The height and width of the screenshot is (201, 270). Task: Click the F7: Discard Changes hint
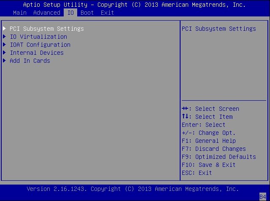(x=214, y=149)
